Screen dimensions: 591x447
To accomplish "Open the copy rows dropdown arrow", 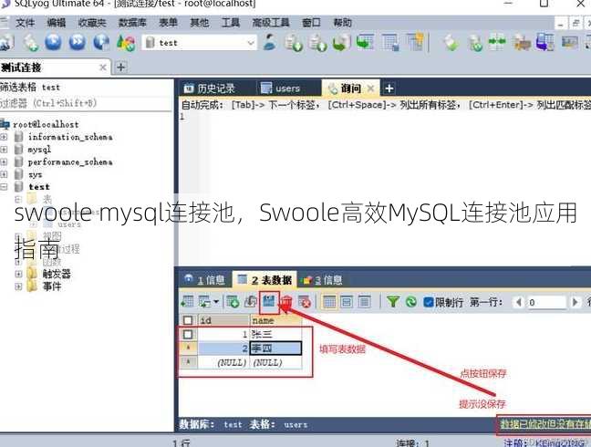I will [215, 302].
